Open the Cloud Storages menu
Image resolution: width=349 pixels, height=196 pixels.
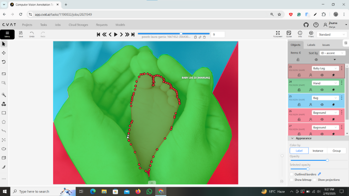[x=78, y=24]
